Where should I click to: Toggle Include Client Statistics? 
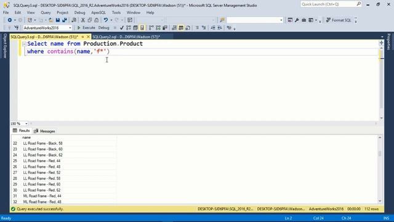(165, 28)
